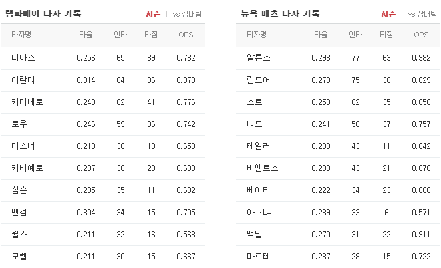Select 시즌 tab in 뉴욕 메츠 table
The image size is (441, 268).
tap(388, 14)
